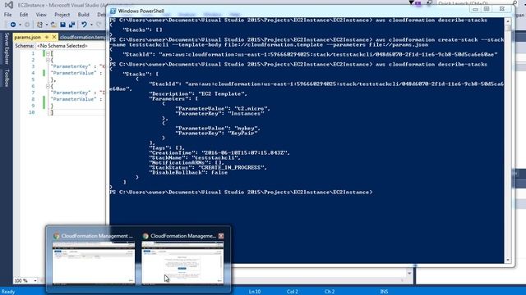The height and width of the screenshot is (295, 526).
Task: Click "ParameterKey" on editor line 3
Action: click(x=71, y=66)
